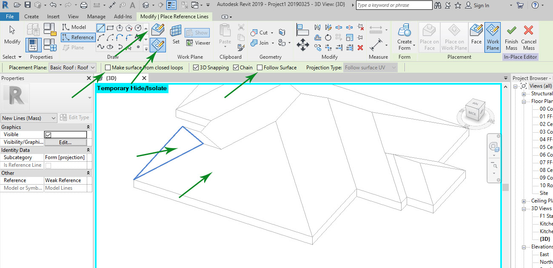Click the red Cancel Mass button
Viewport: 553px width, 268px height.
529,37
